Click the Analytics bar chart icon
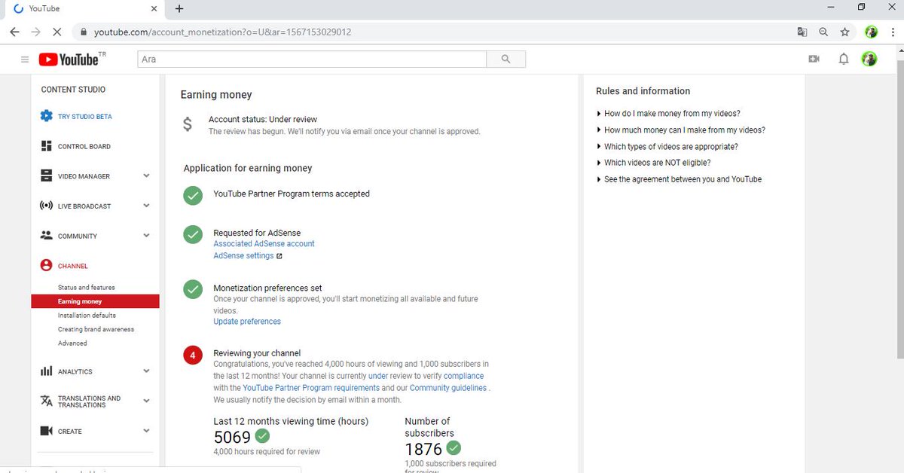904x473 pixels. pyautogui.click(x=46, y=371)
